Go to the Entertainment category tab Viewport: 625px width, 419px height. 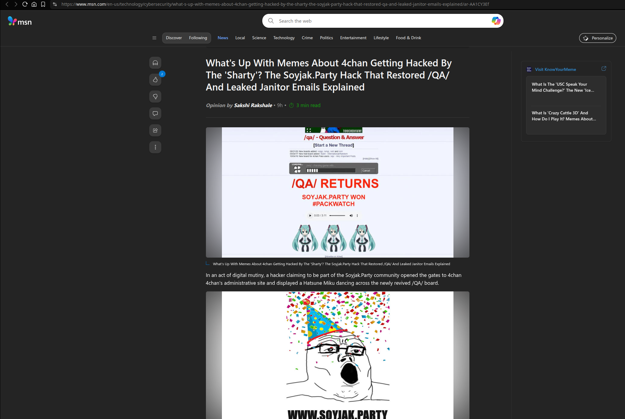(x=353, y=38)
